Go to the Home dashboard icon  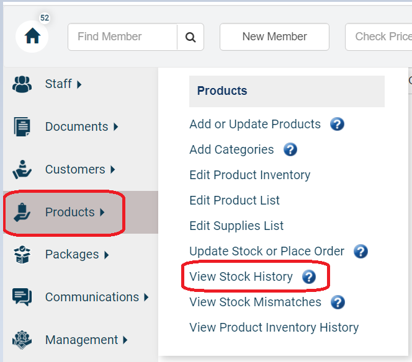point(32,37)
